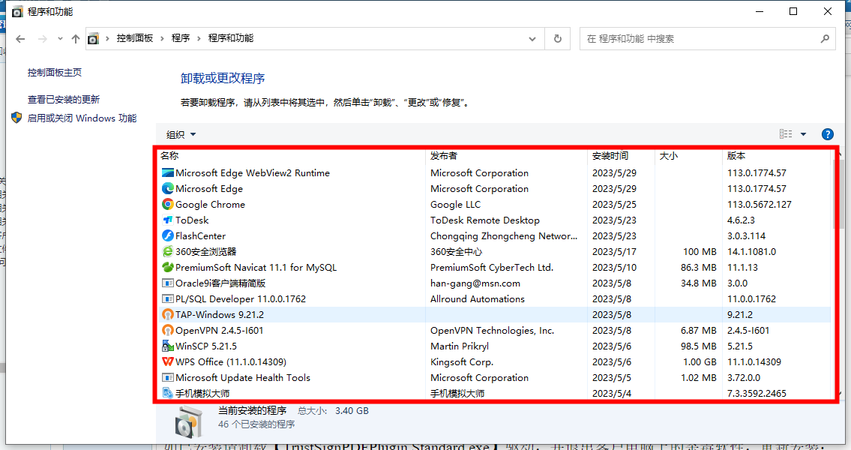
Task: Select the Google Chrome program name
Action: (210, 205)
